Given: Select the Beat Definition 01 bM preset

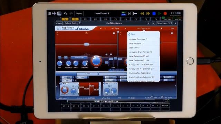Looking at the screenshot, I should 144,56.
